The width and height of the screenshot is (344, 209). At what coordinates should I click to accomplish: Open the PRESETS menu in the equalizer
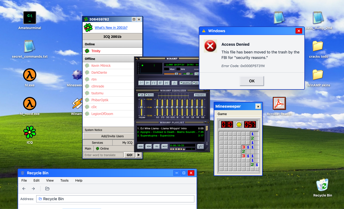199,95
